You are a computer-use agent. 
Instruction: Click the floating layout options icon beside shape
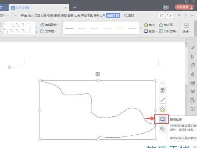tap(163, 90)
